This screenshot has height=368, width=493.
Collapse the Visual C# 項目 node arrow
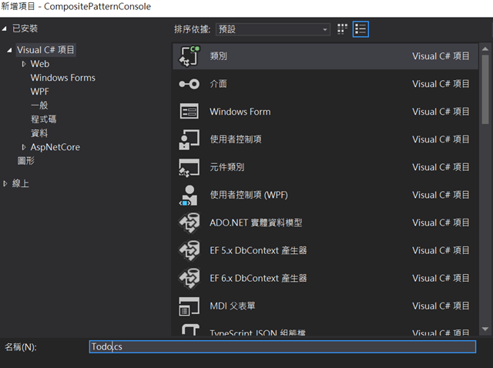tap(9, 50)
